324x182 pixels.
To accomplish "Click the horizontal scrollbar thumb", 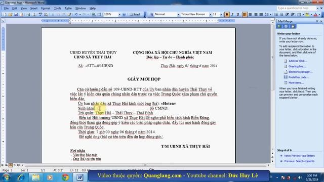I will click(x=145, y=165).
